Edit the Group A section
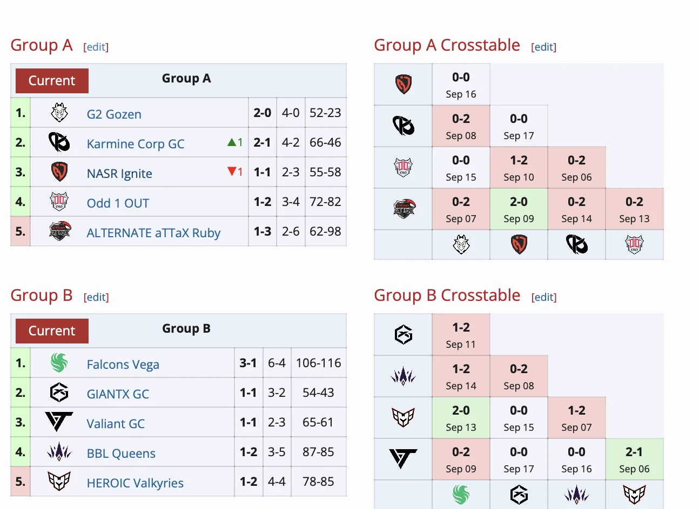The height and width of the screenshot is (509, 699). point(96,47)
